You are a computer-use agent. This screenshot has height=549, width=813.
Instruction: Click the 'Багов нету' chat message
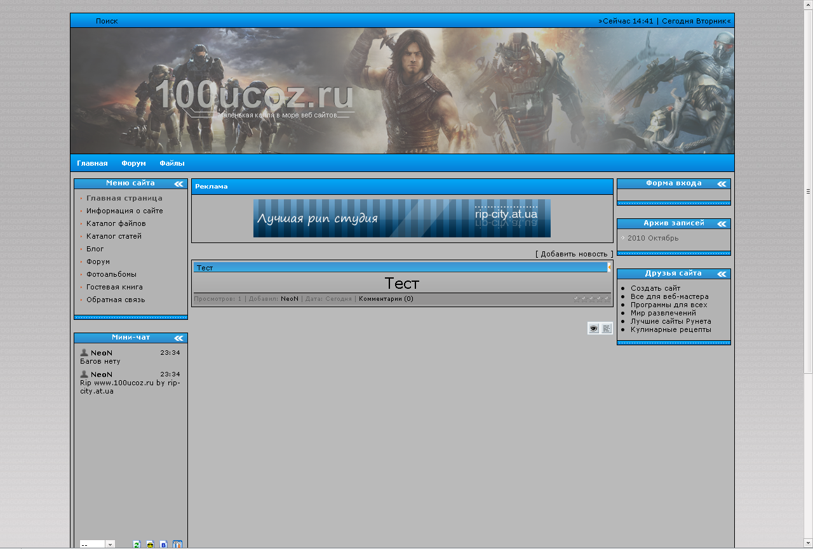pos(100,361)
